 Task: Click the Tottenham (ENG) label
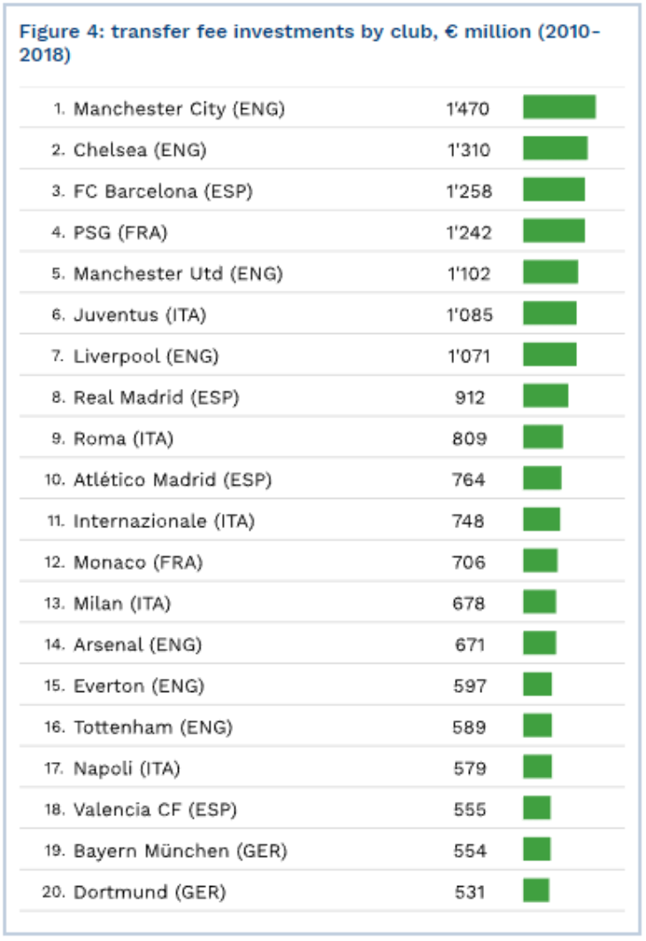152,727
